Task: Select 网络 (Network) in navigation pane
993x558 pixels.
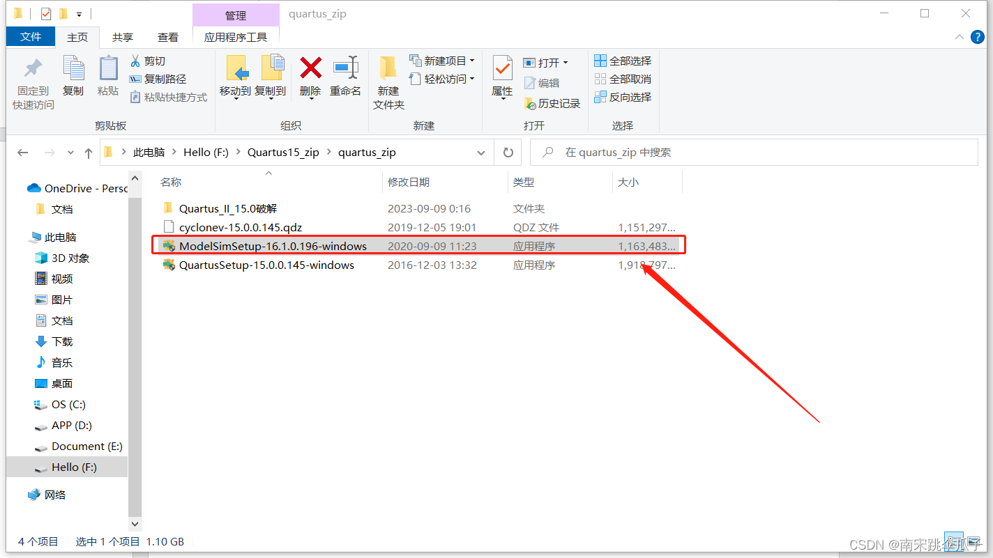Action: pyautogui.click(x=47, y=495)
